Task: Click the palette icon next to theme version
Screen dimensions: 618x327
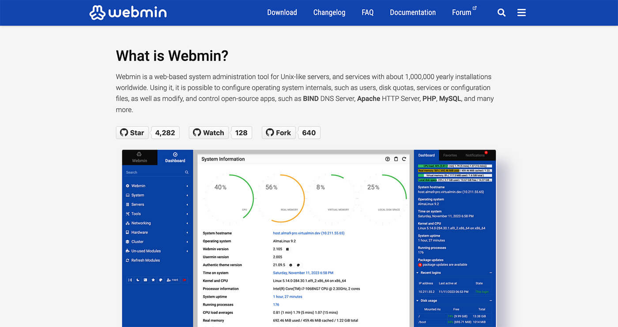Action: coord(298,265)
